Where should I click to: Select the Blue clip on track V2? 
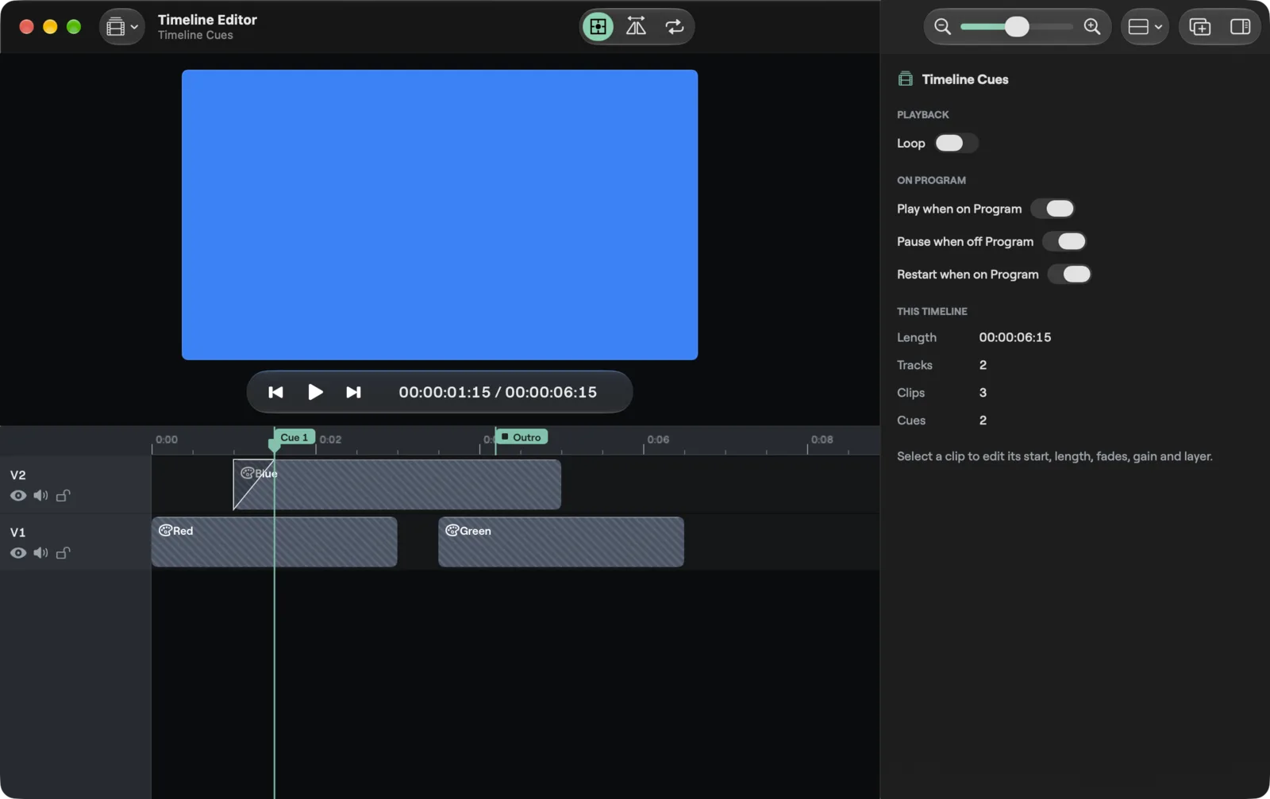click(x=397, y=485)
